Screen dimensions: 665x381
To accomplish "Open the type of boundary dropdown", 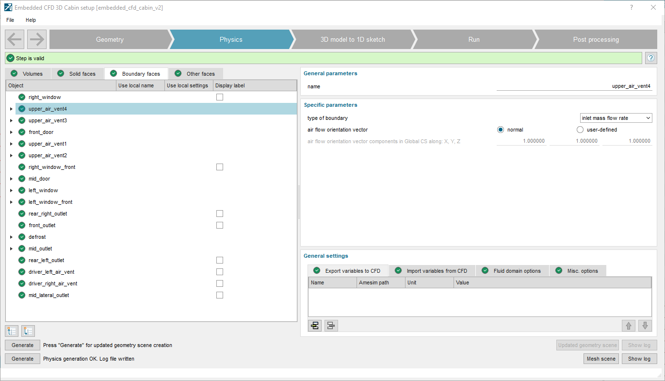I will pos(616,118).
